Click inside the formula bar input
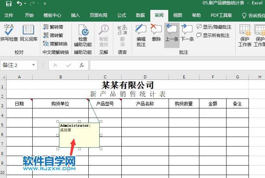 click(x=176, y=65)
